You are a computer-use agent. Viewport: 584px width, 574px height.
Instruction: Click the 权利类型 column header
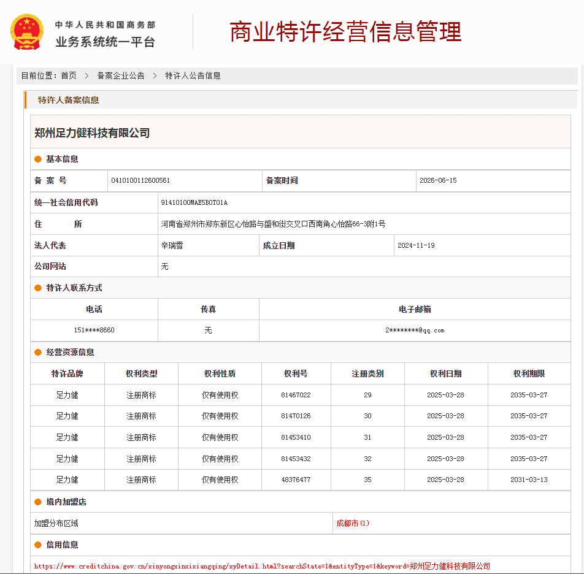point(142,373)
